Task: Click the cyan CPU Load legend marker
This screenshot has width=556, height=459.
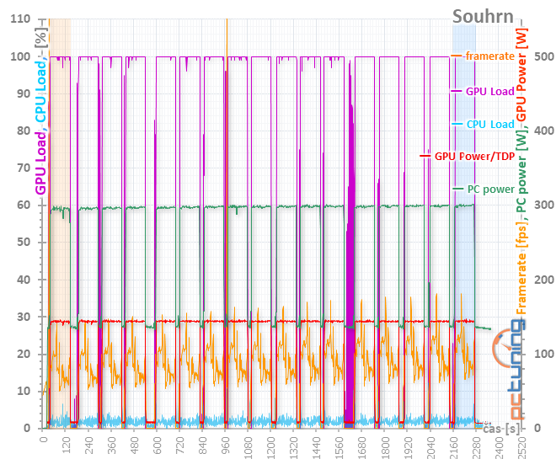Action: click(x=457, y=124)
